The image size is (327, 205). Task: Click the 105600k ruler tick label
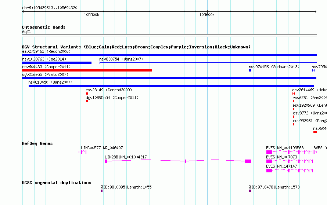click(x=207, y=15)
